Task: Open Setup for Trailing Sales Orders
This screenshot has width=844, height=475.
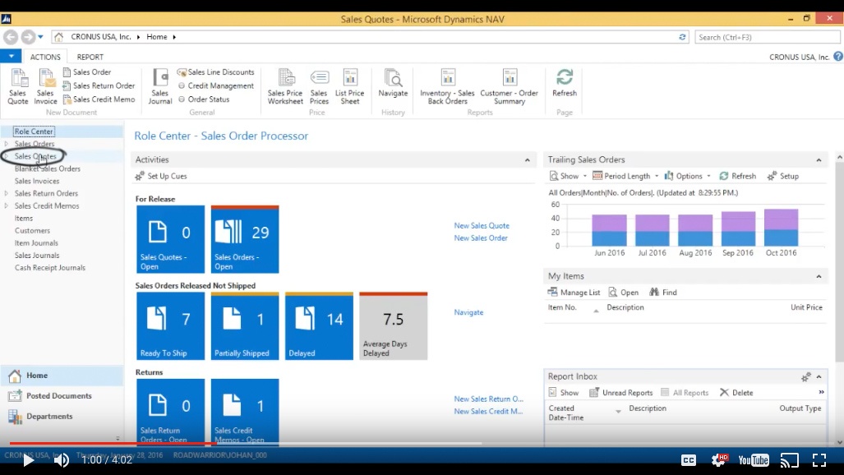Action: (783, 176)
